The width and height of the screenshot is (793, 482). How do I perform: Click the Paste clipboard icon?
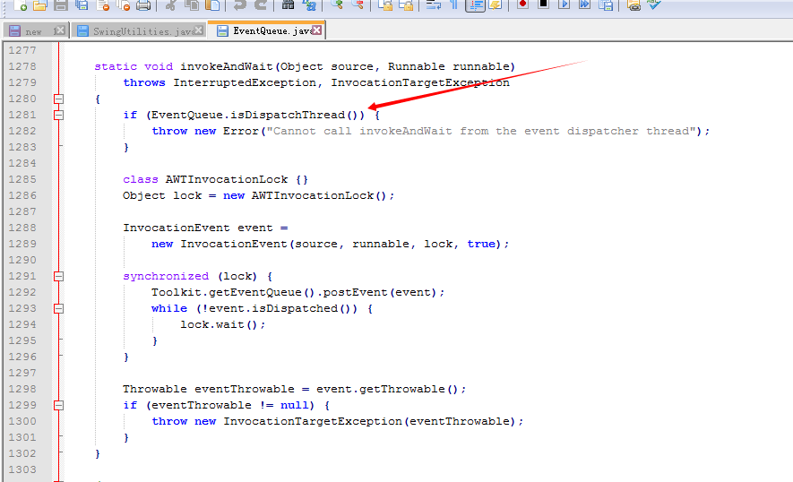tap(212, 5)
